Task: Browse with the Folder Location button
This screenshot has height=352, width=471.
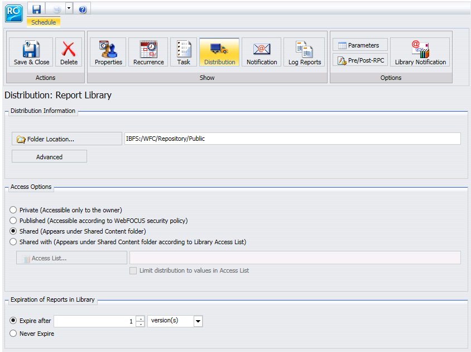Action: point(66,139)
